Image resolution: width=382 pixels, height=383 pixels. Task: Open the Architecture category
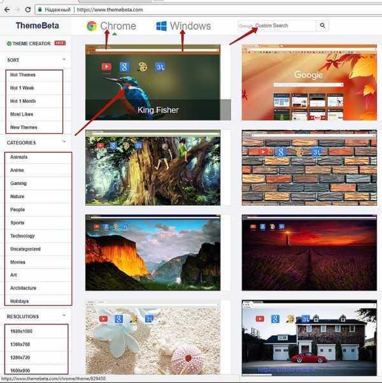click(23, 288)
